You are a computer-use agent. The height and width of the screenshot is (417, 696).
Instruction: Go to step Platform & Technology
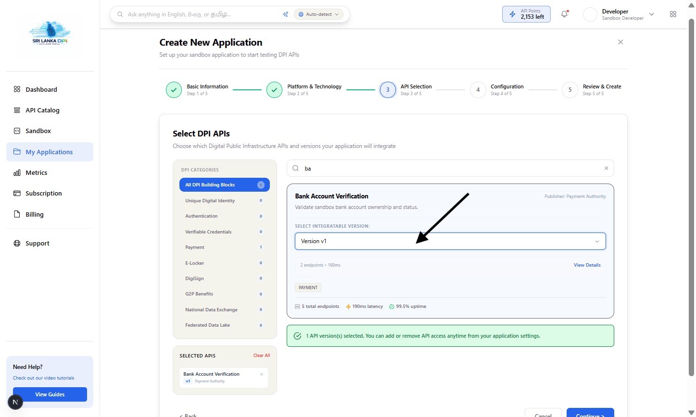304,90
